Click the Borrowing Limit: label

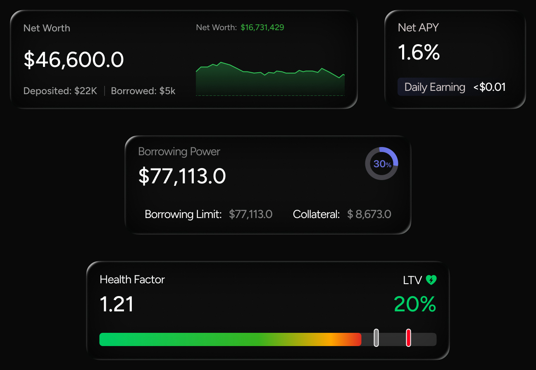click(x=183, y=214)
